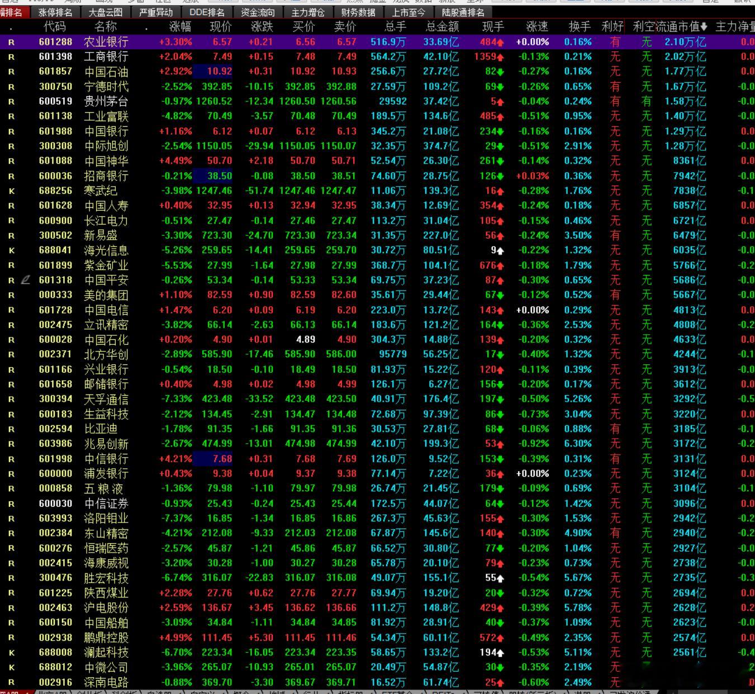The width and height of the screenshot is (755, 694).
Task: Select the 五粮液 stock name
Action: (x=104, y=489)
